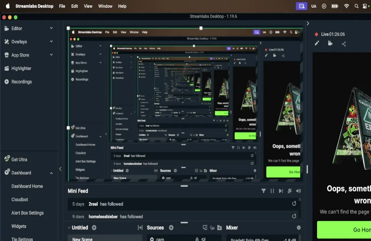Toggle the lock on the cam source in the bottom Sources list
Image resolution: width=371 pixels, height=241 pixels.
point(197,239)
